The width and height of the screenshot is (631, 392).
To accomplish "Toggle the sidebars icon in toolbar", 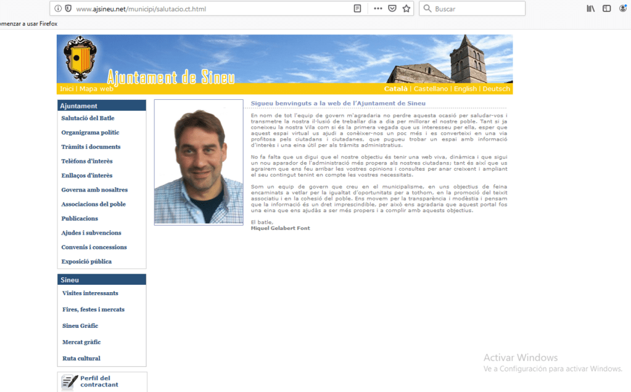I will pos(607,9).
